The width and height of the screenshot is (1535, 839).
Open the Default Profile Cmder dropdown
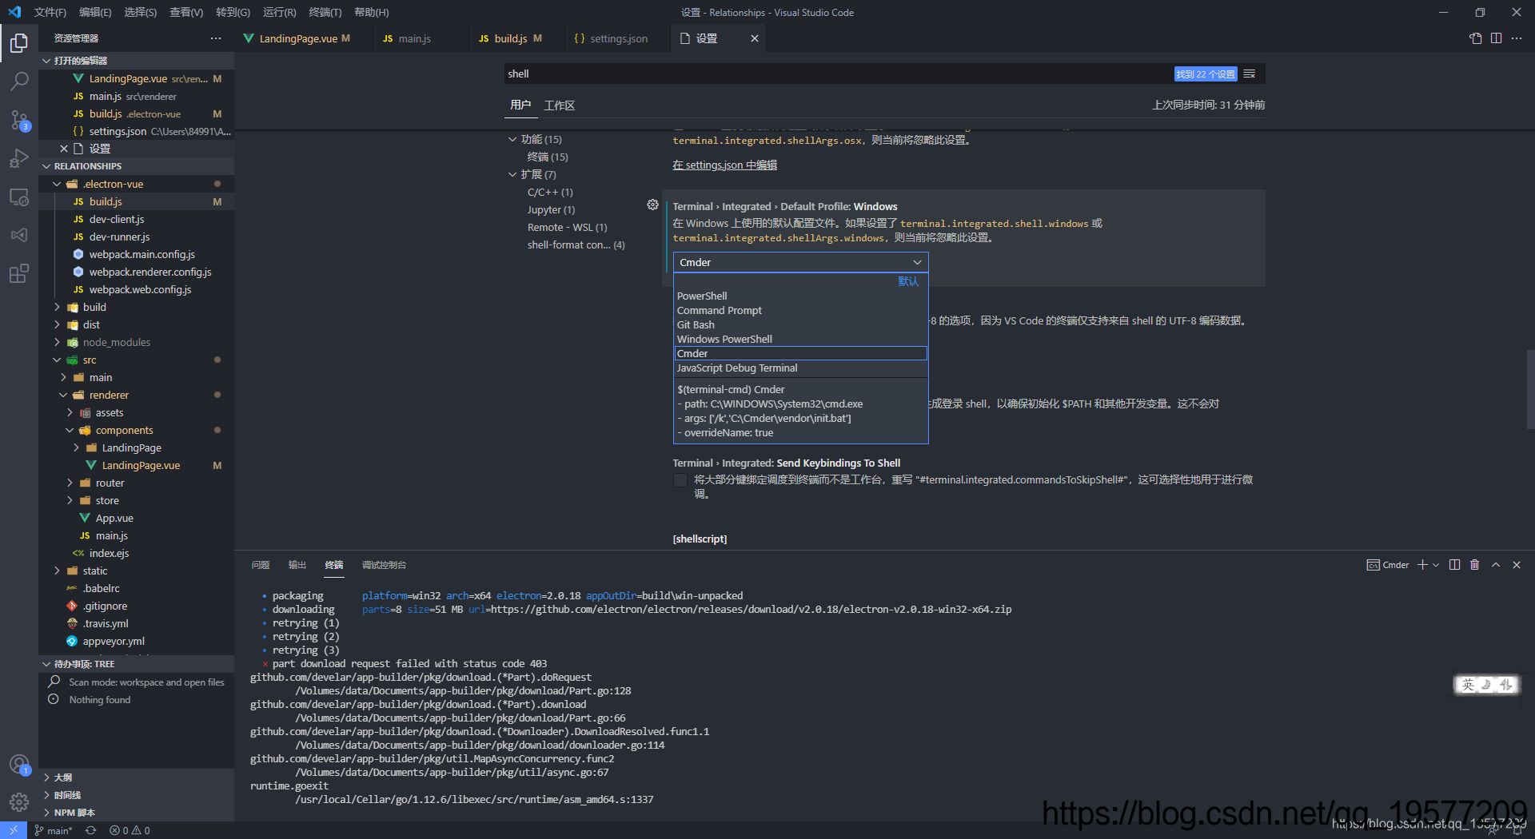click(799, 262)
